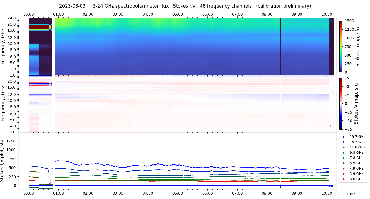Click the 1500 tick on Stokes I colorbar
The width and height of the screenshot is (370, 199).
tap(349, 21)
